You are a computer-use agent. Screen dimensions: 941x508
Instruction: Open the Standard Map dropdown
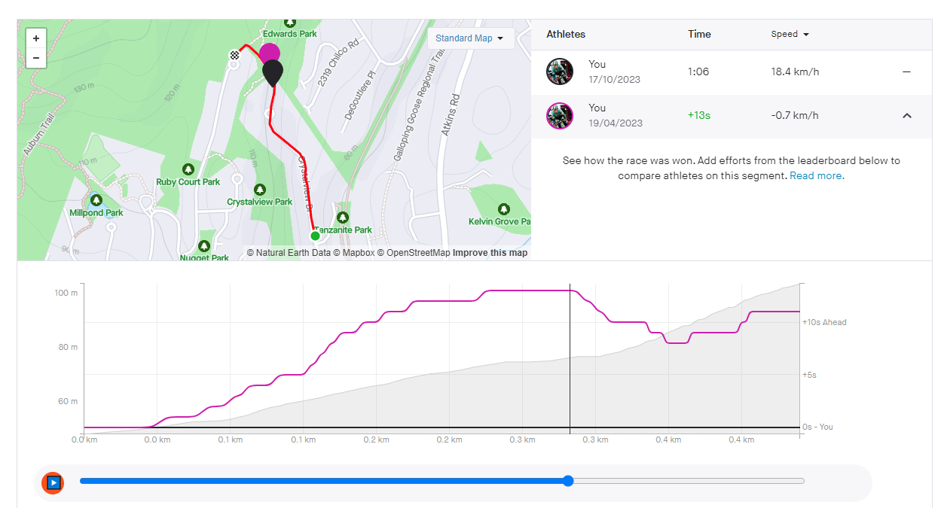pyautogui.click(x=470, y=38)
